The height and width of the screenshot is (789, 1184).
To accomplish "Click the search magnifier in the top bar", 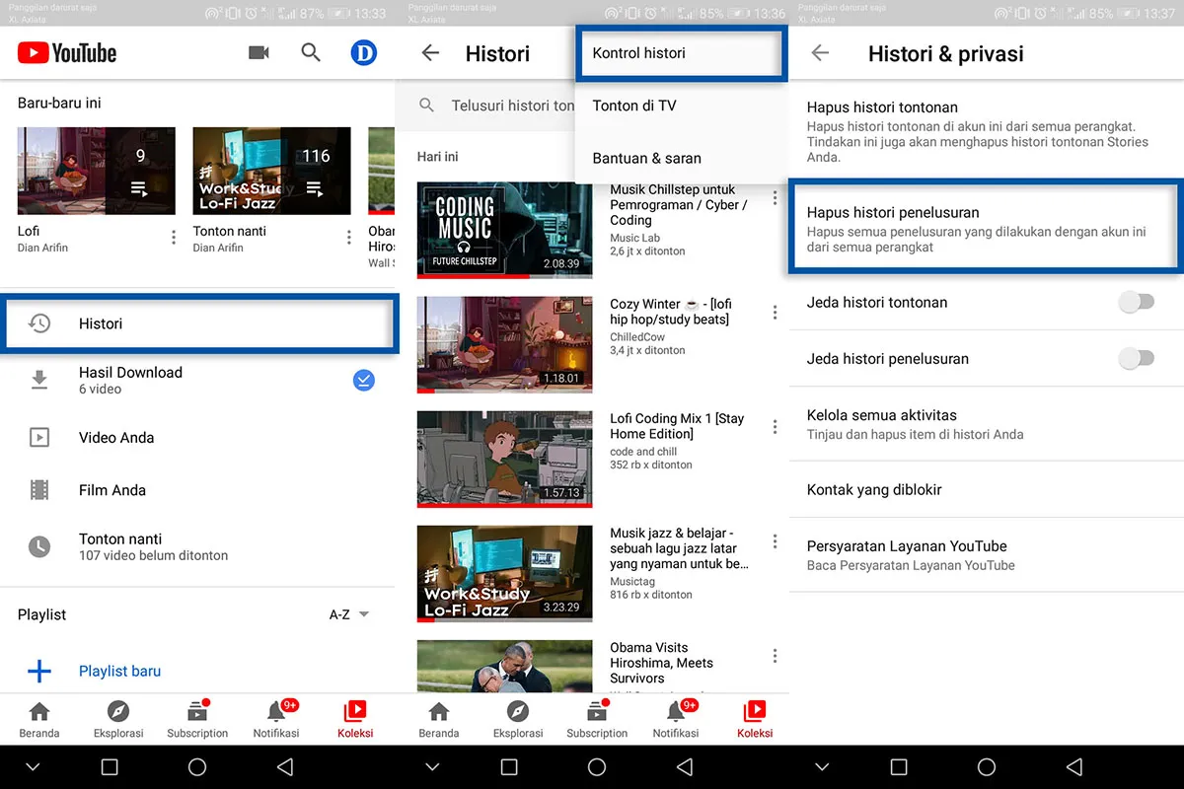I will 311,53.
